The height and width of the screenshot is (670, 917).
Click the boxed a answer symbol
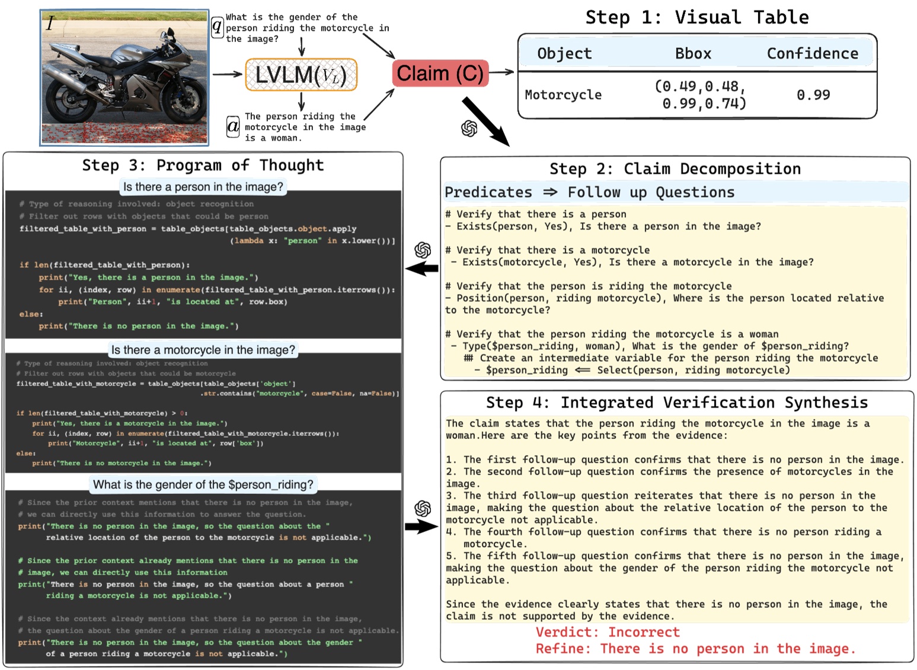pyautogui.click(x=234, y=126)
